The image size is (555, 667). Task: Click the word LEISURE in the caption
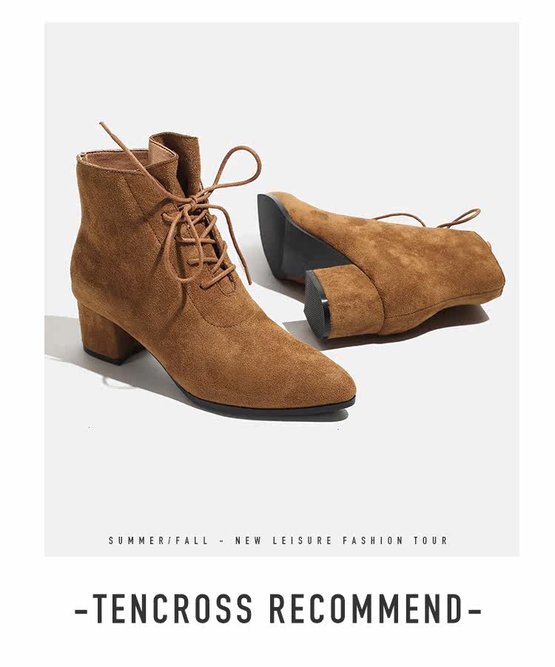302,540
